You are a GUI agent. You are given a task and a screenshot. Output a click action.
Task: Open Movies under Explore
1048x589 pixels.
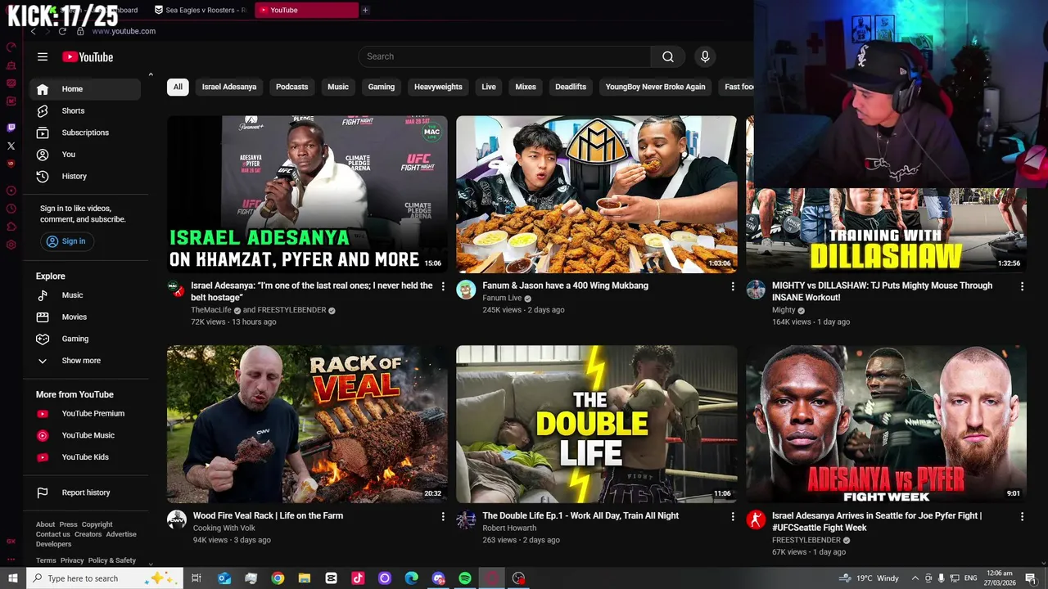click(x=85, y=317)
